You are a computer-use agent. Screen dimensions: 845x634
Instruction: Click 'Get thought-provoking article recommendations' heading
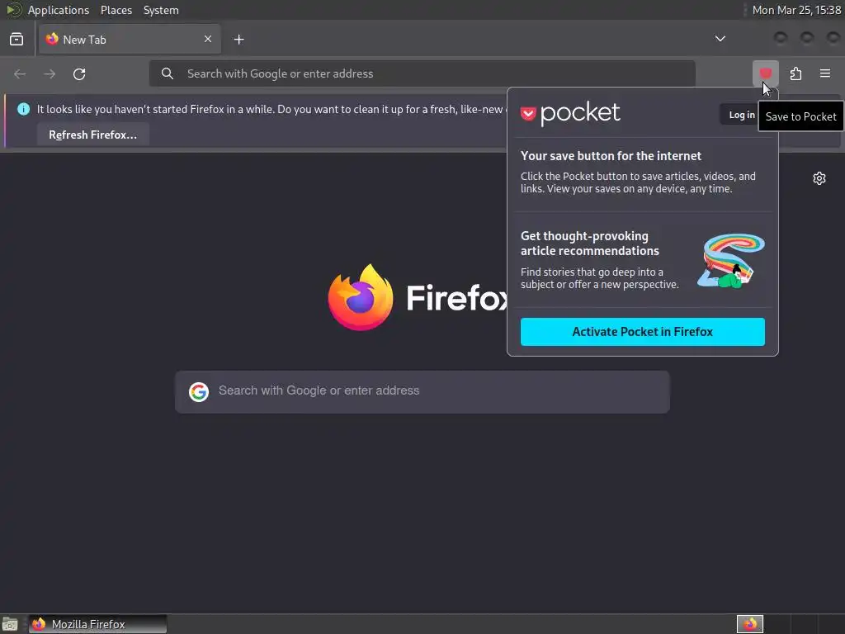(x=589, y=244)
